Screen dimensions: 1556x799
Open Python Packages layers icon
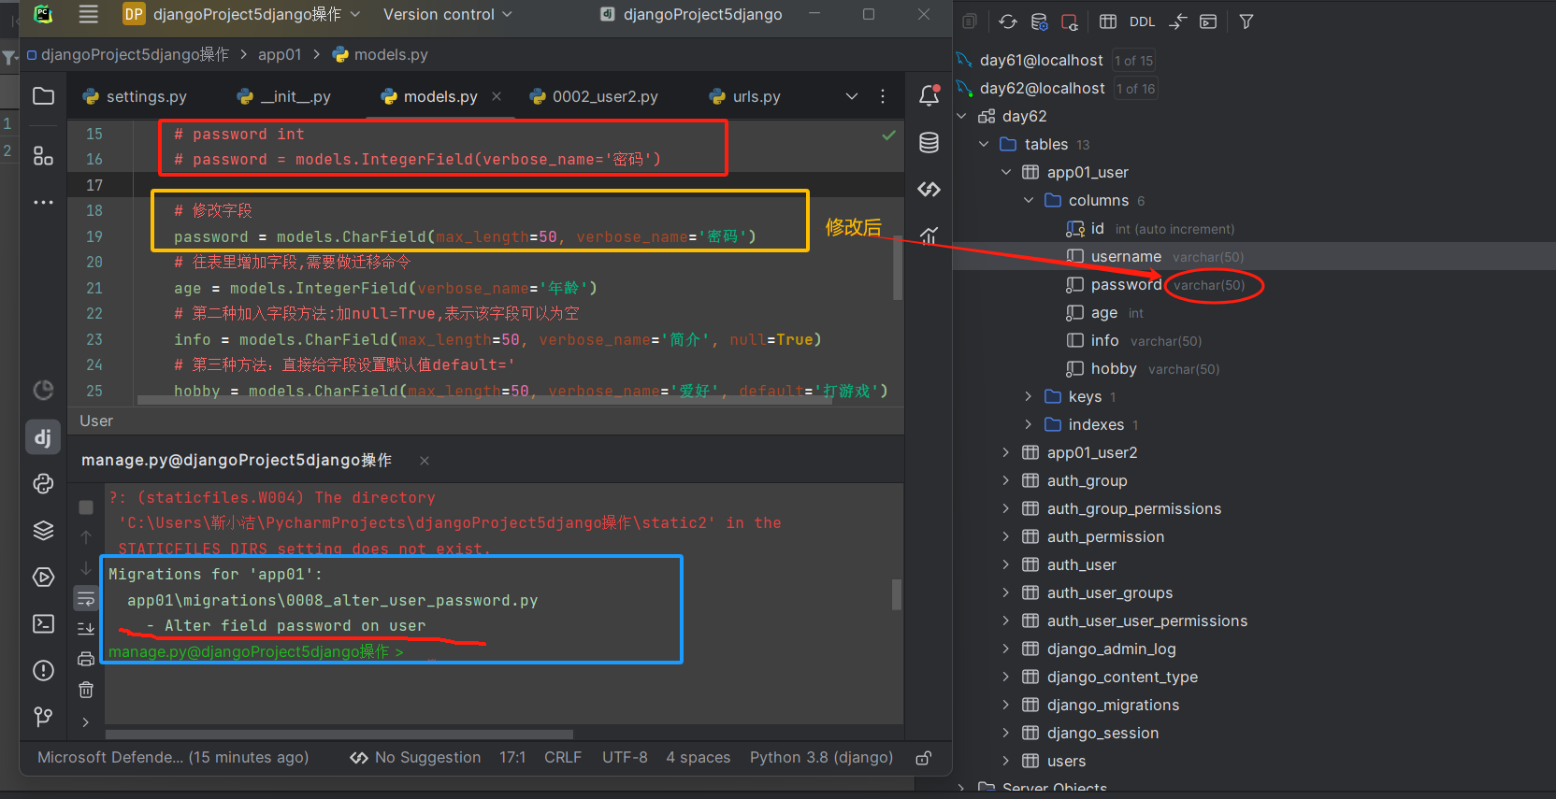coord(43,530)
